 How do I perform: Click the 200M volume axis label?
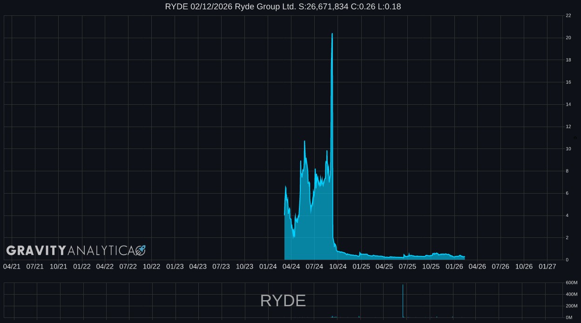coord(571,306)
